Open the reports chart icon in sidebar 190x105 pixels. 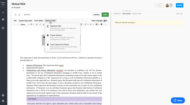point(3,28)
